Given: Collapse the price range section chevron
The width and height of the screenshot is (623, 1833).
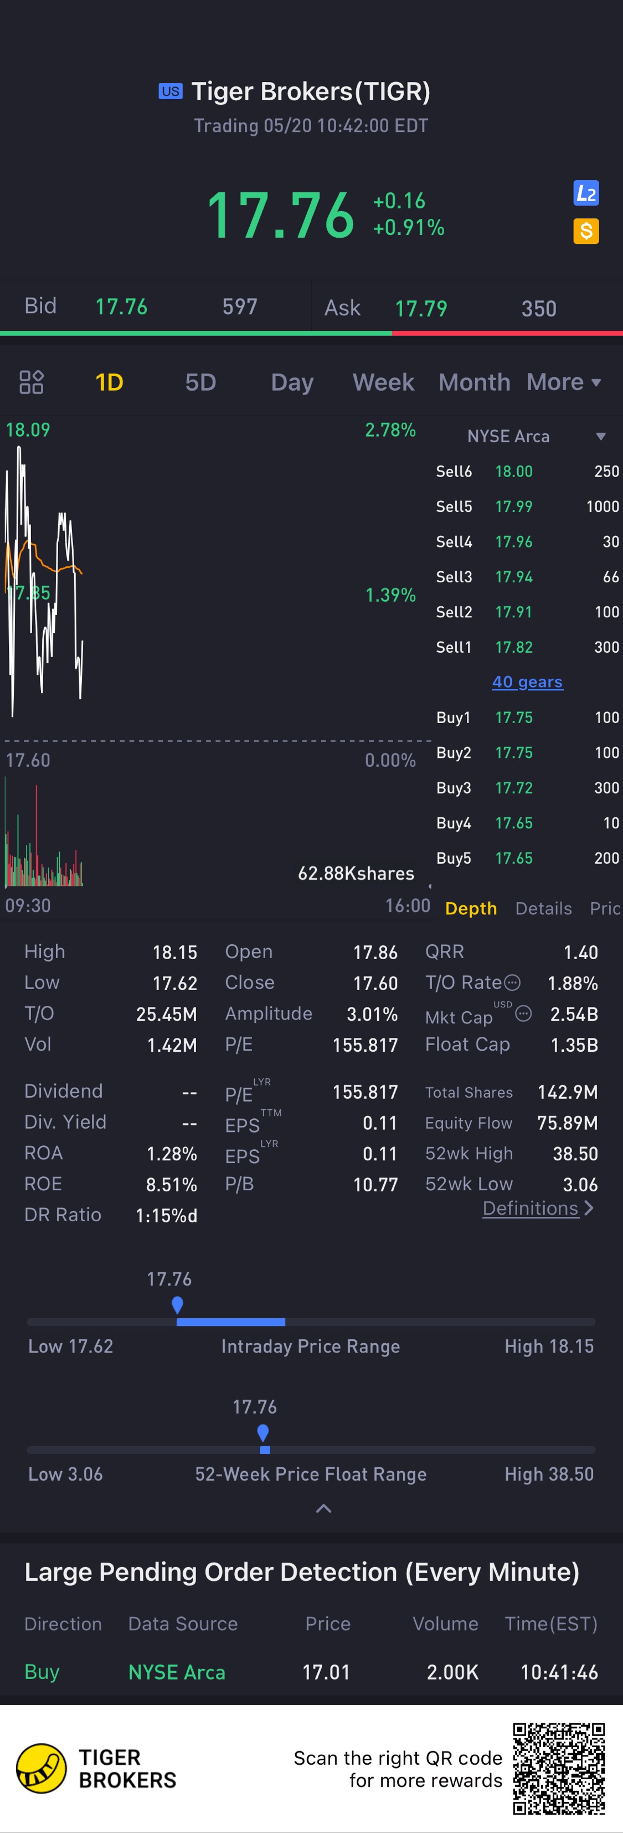Looking at the screenshot, I should tap(323, 1508).
